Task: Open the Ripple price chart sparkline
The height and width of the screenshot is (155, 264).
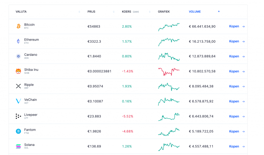Action: [169, 87]
